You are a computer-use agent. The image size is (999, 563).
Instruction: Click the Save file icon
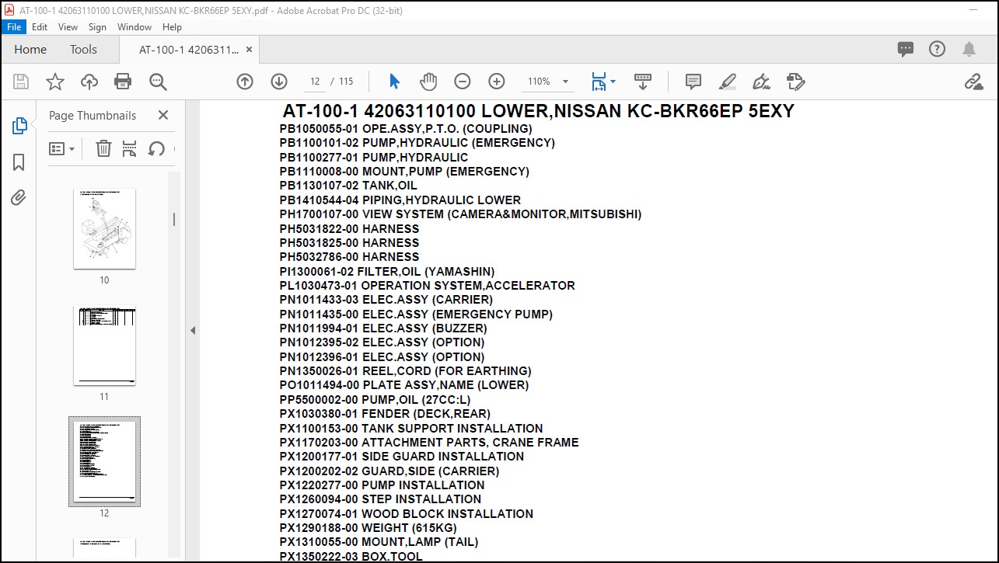[21, 82]
